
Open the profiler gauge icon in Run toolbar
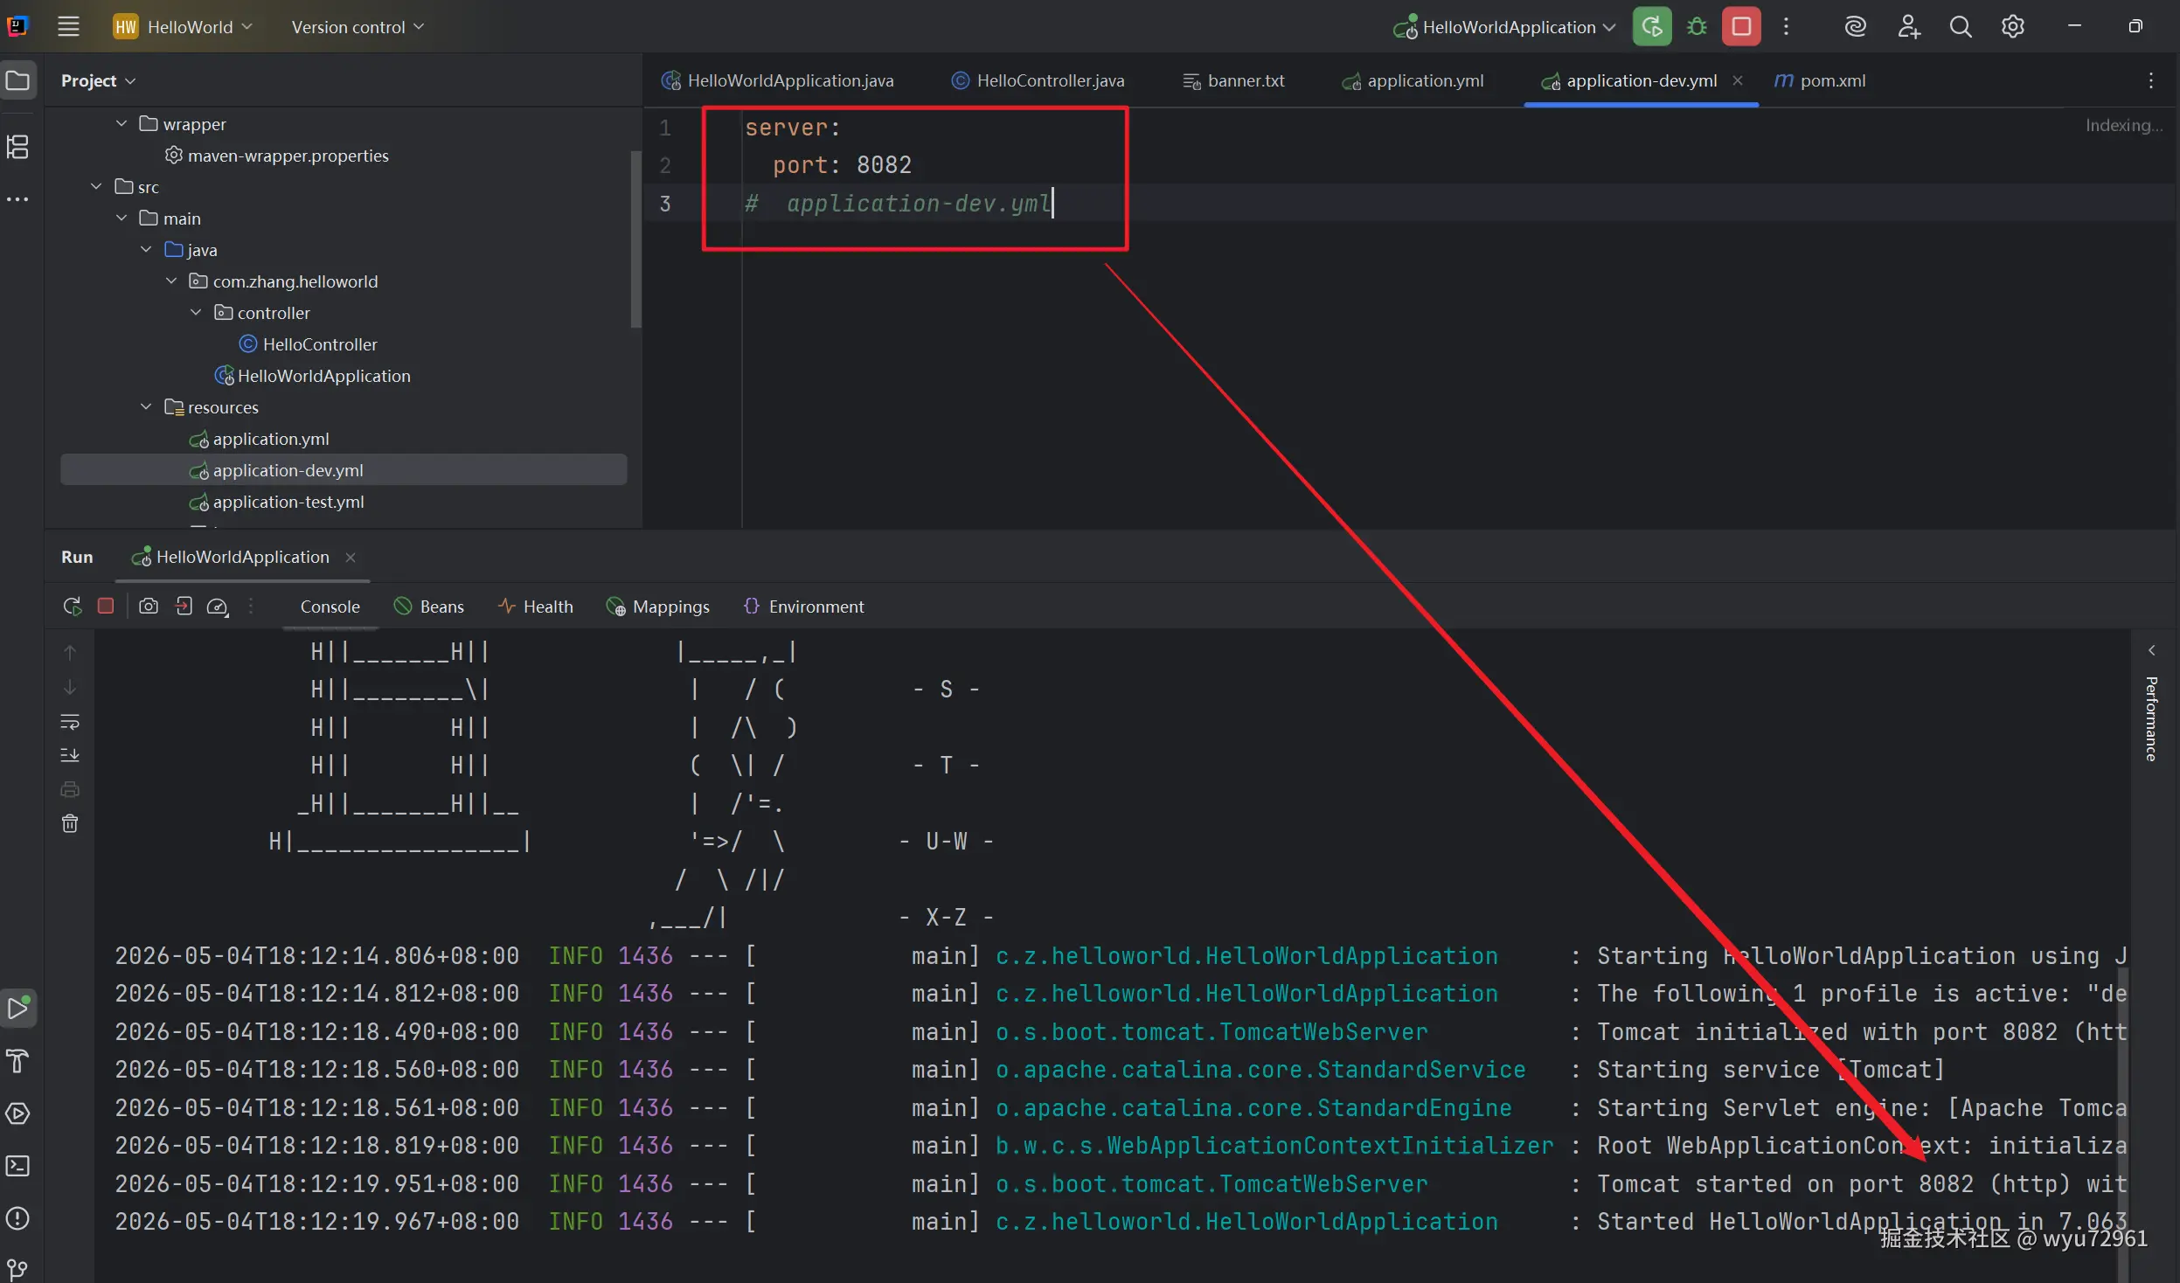click(x=218, y=607)
